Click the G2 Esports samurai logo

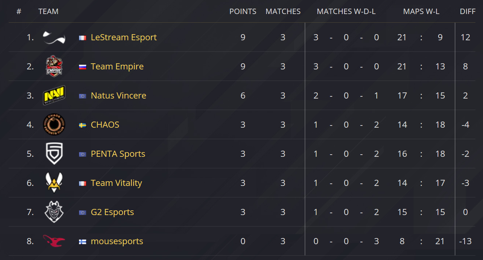point(54,212)
